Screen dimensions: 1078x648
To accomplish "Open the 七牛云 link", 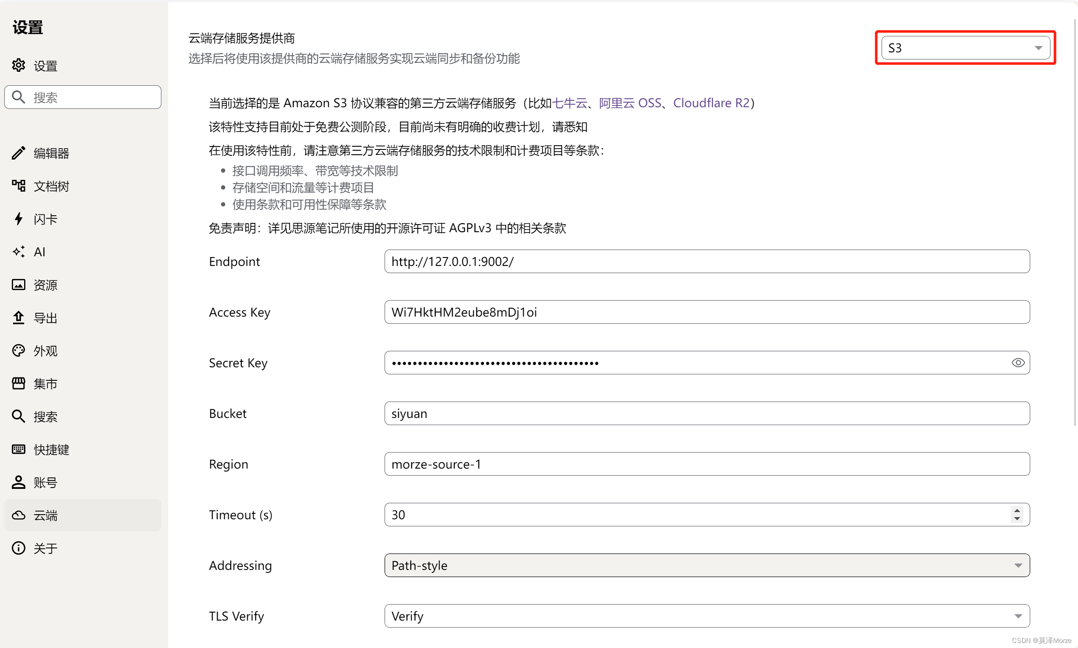I will (x=569, y=103).
